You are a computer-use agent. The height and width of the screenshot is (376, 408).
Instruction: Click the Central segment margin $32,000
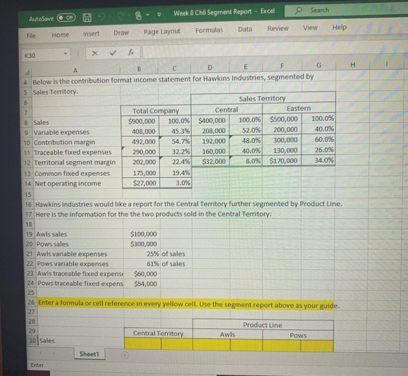tap(211, 162)
